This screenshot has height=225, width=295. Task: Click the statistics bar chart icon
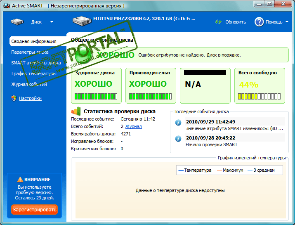76,111
